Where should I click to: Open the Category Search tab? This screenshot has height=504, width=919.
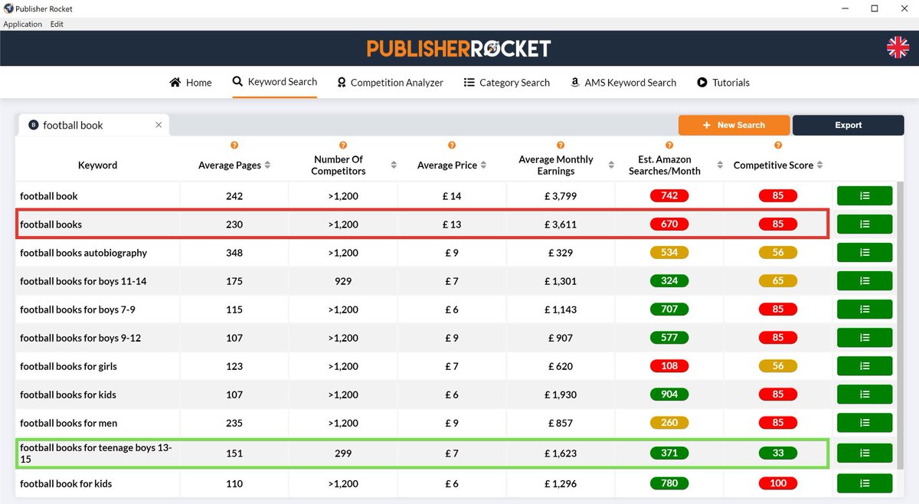[507, 83]
